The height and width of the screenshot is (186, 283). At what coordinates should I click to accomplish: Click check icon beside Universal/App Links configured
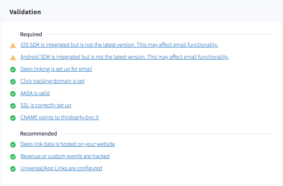coord(13,169)
